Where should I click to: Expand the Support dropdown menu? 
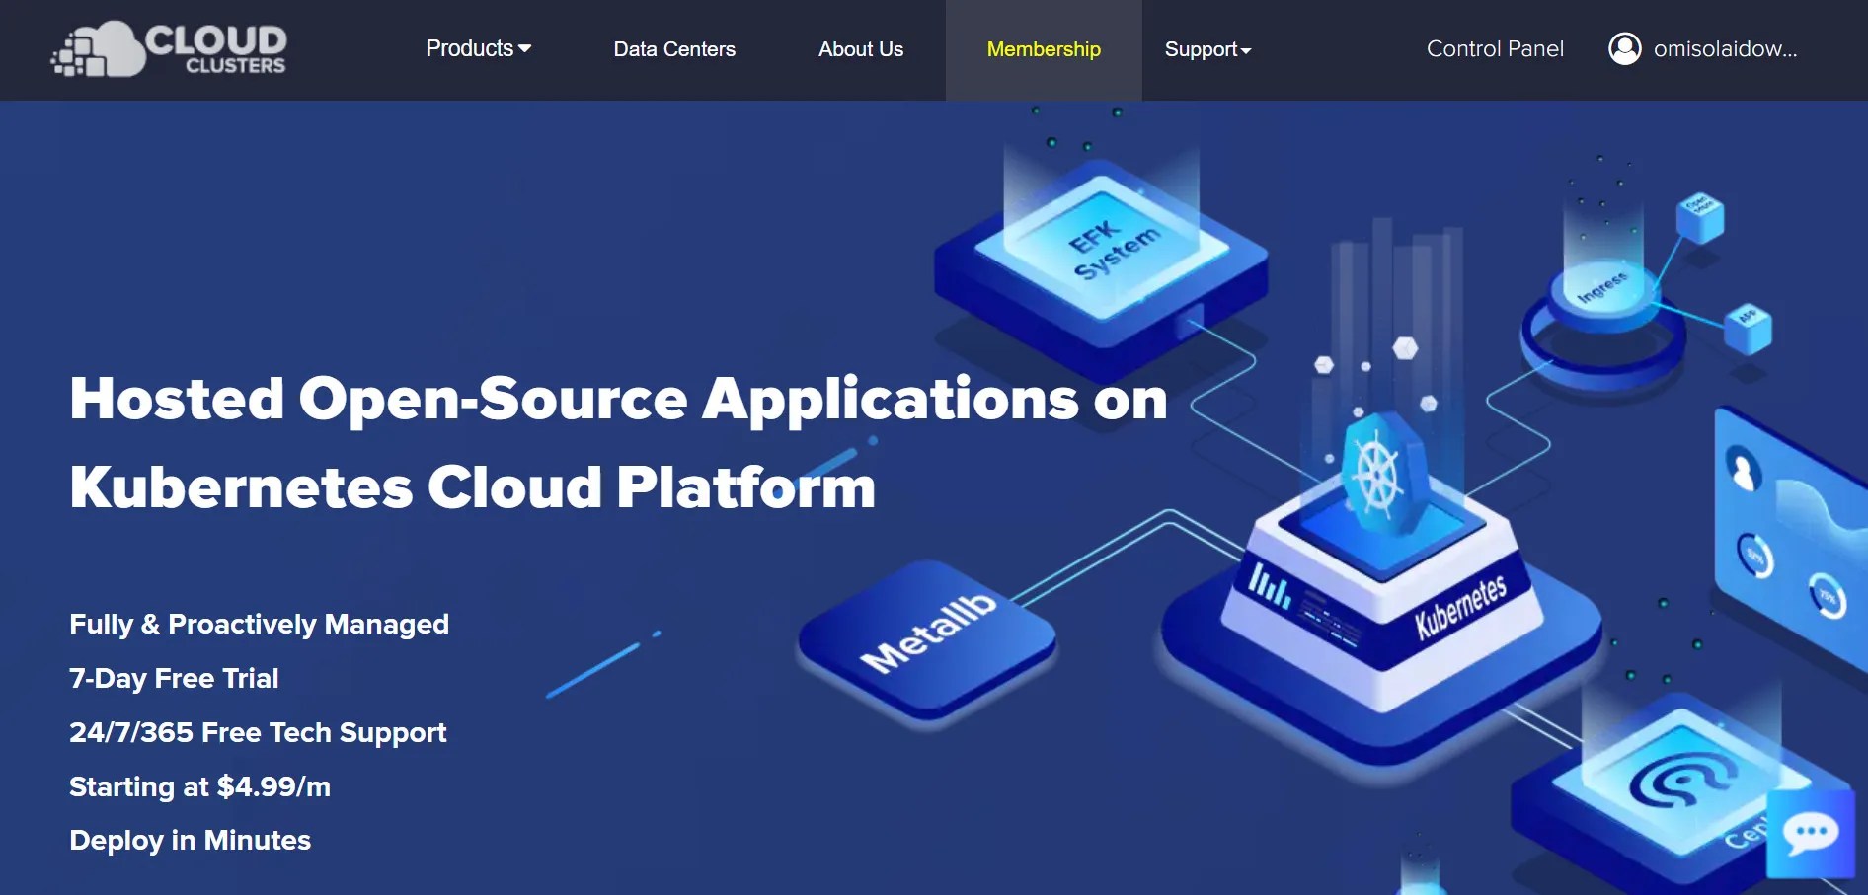pyautogui.click(x=1207, y=49)
